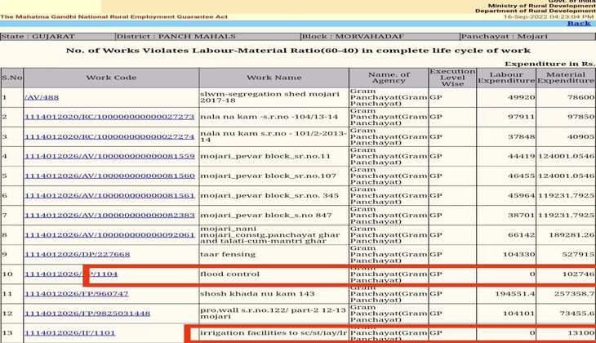596x343 pixels.
Task: Open work code ending in 092061
Action: tap(109, 234)
